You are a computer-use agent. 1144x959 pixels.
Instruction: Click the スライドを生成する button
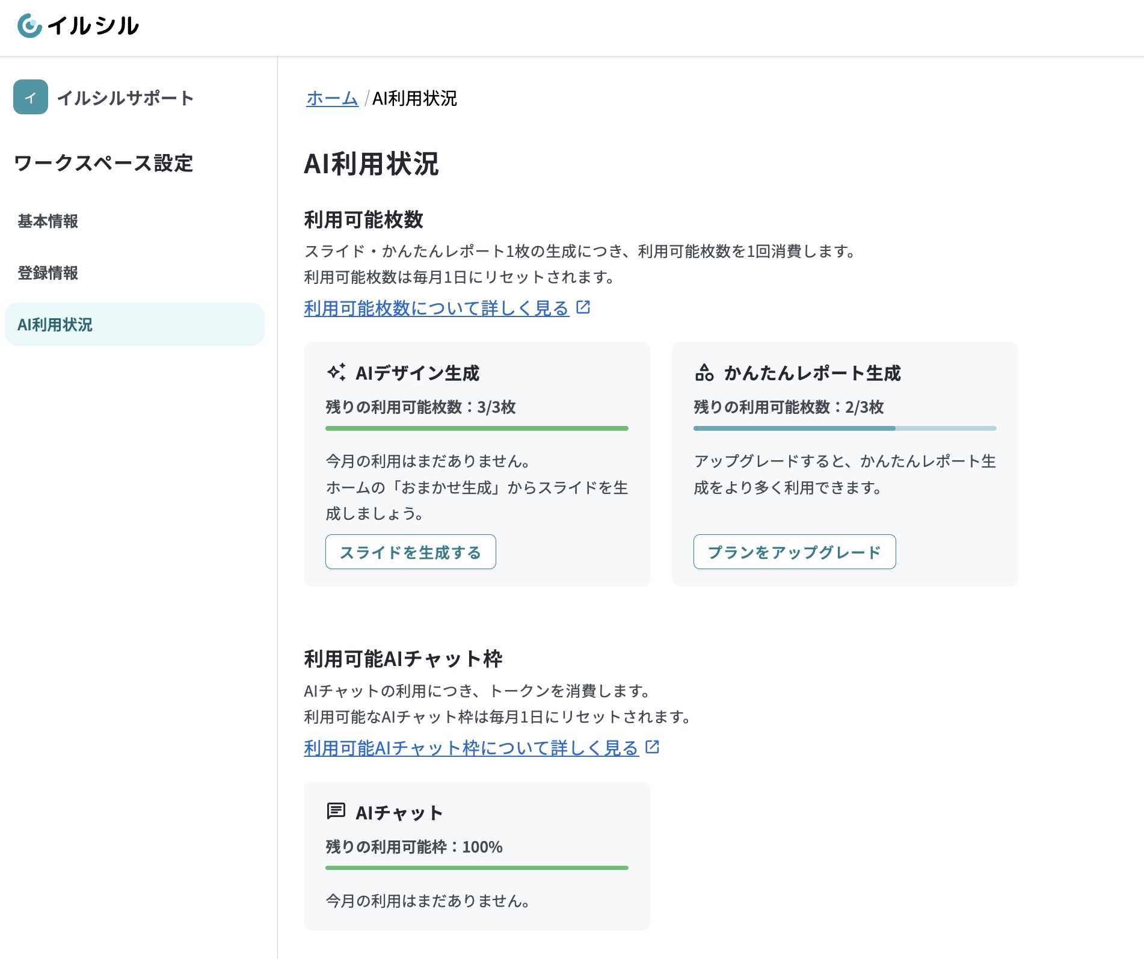click(x=411, y=552)
